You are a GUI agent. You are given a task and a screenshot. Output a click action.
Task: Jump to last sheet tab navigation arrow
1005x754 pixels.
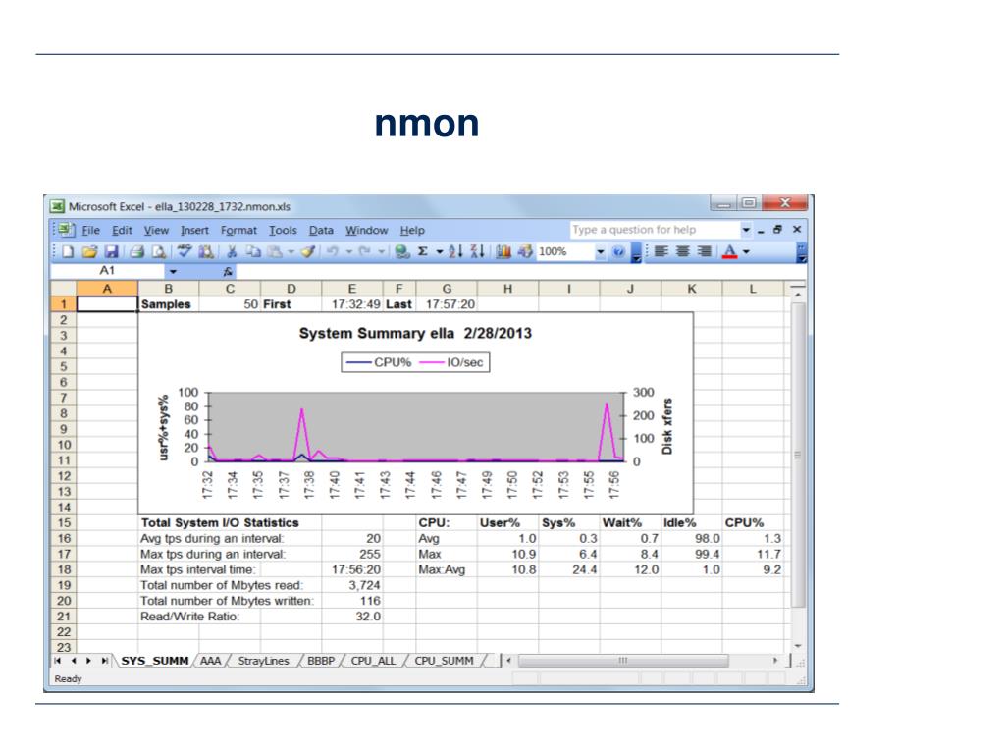[x=104, y=661]
